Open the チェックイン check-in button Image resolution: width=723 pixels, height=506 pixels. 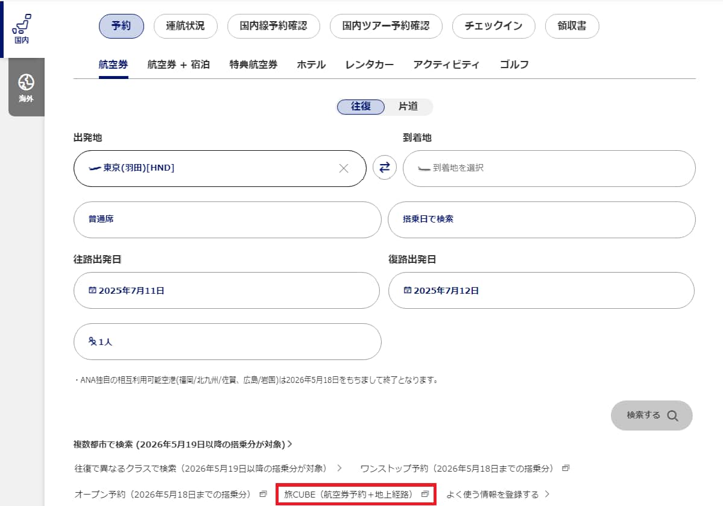[x=493, y=26]
